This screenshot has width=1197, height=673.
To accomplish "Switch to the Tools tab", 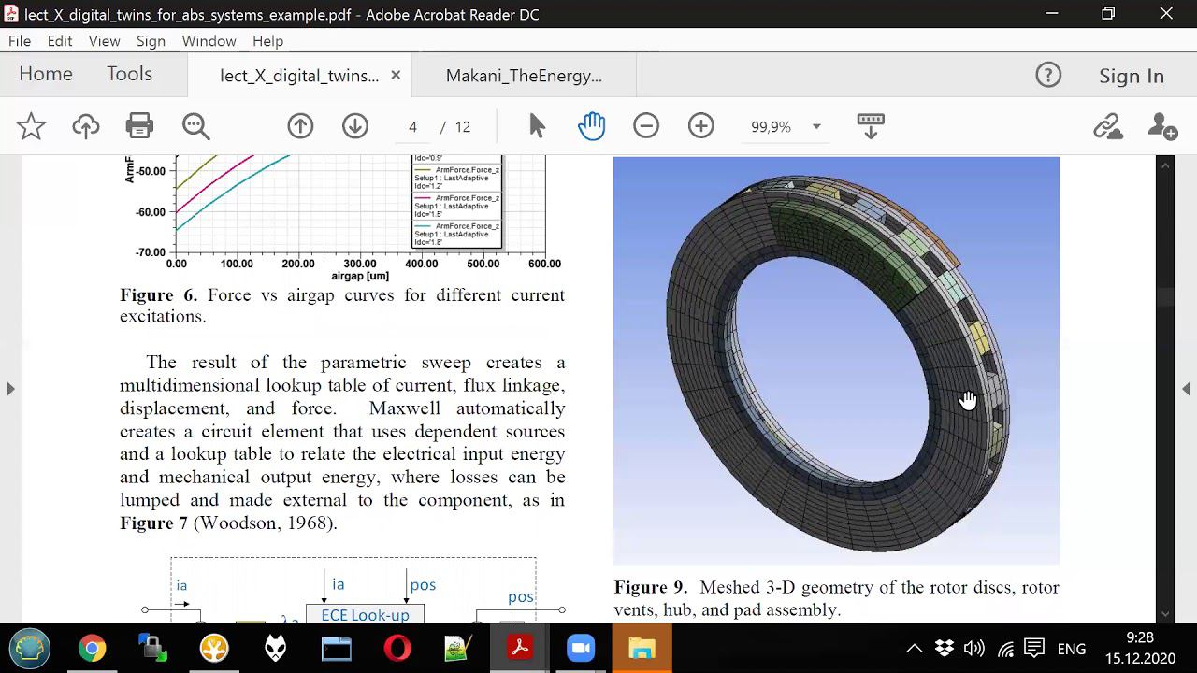I will tap(129, 75).
